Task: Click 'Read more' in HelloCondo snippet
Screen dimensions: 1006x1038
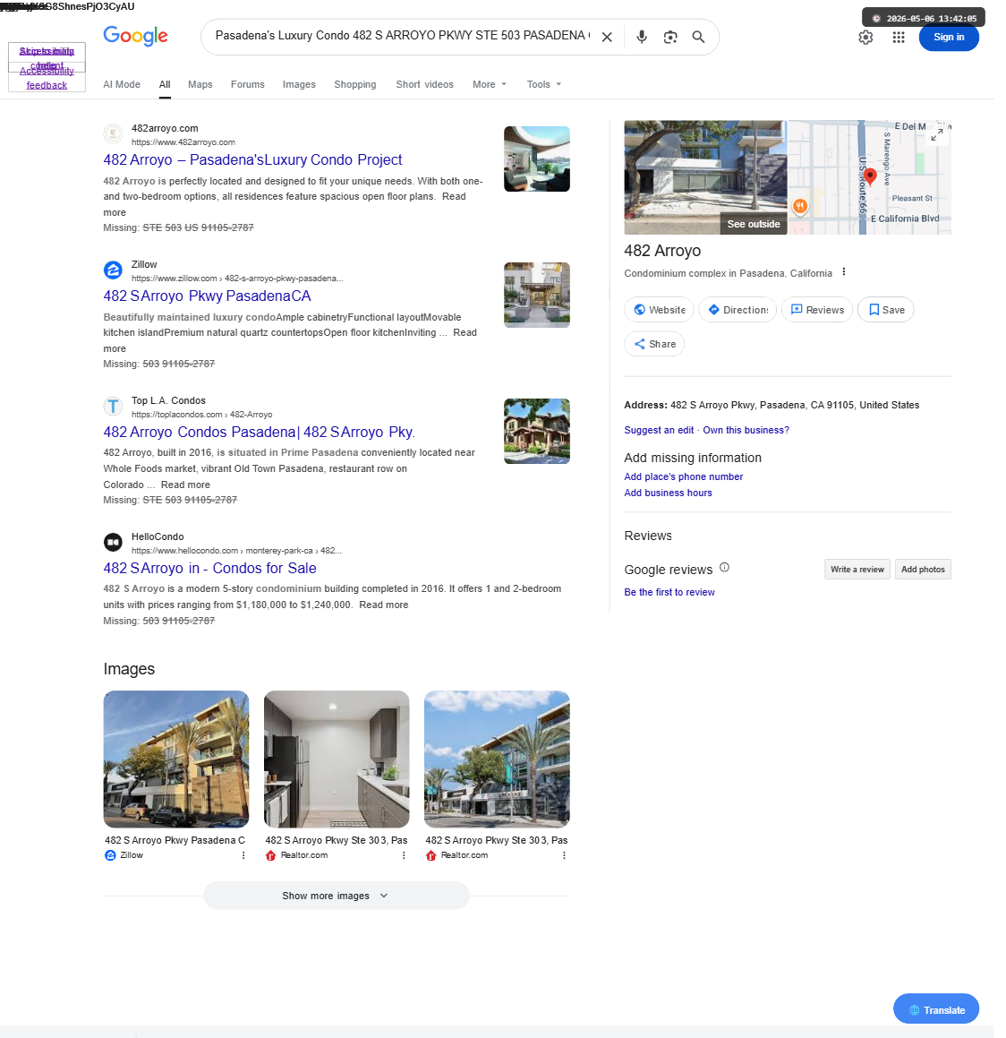Action: pos(384,605)
